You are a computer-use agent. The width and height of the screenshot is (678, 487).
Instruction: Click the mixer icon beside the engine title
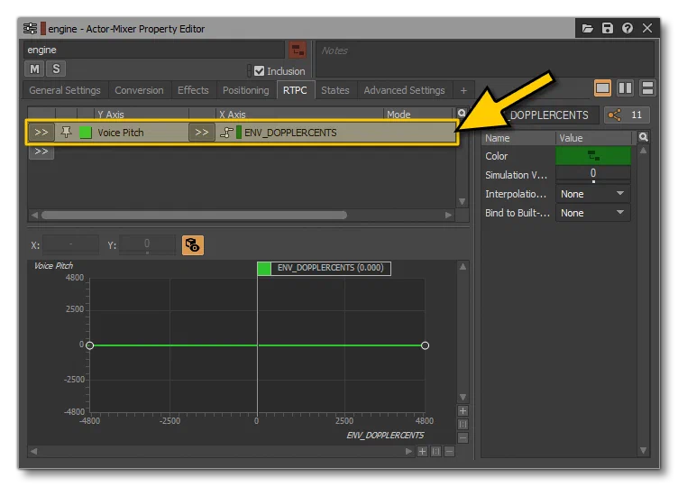click(x=30, y=29)
